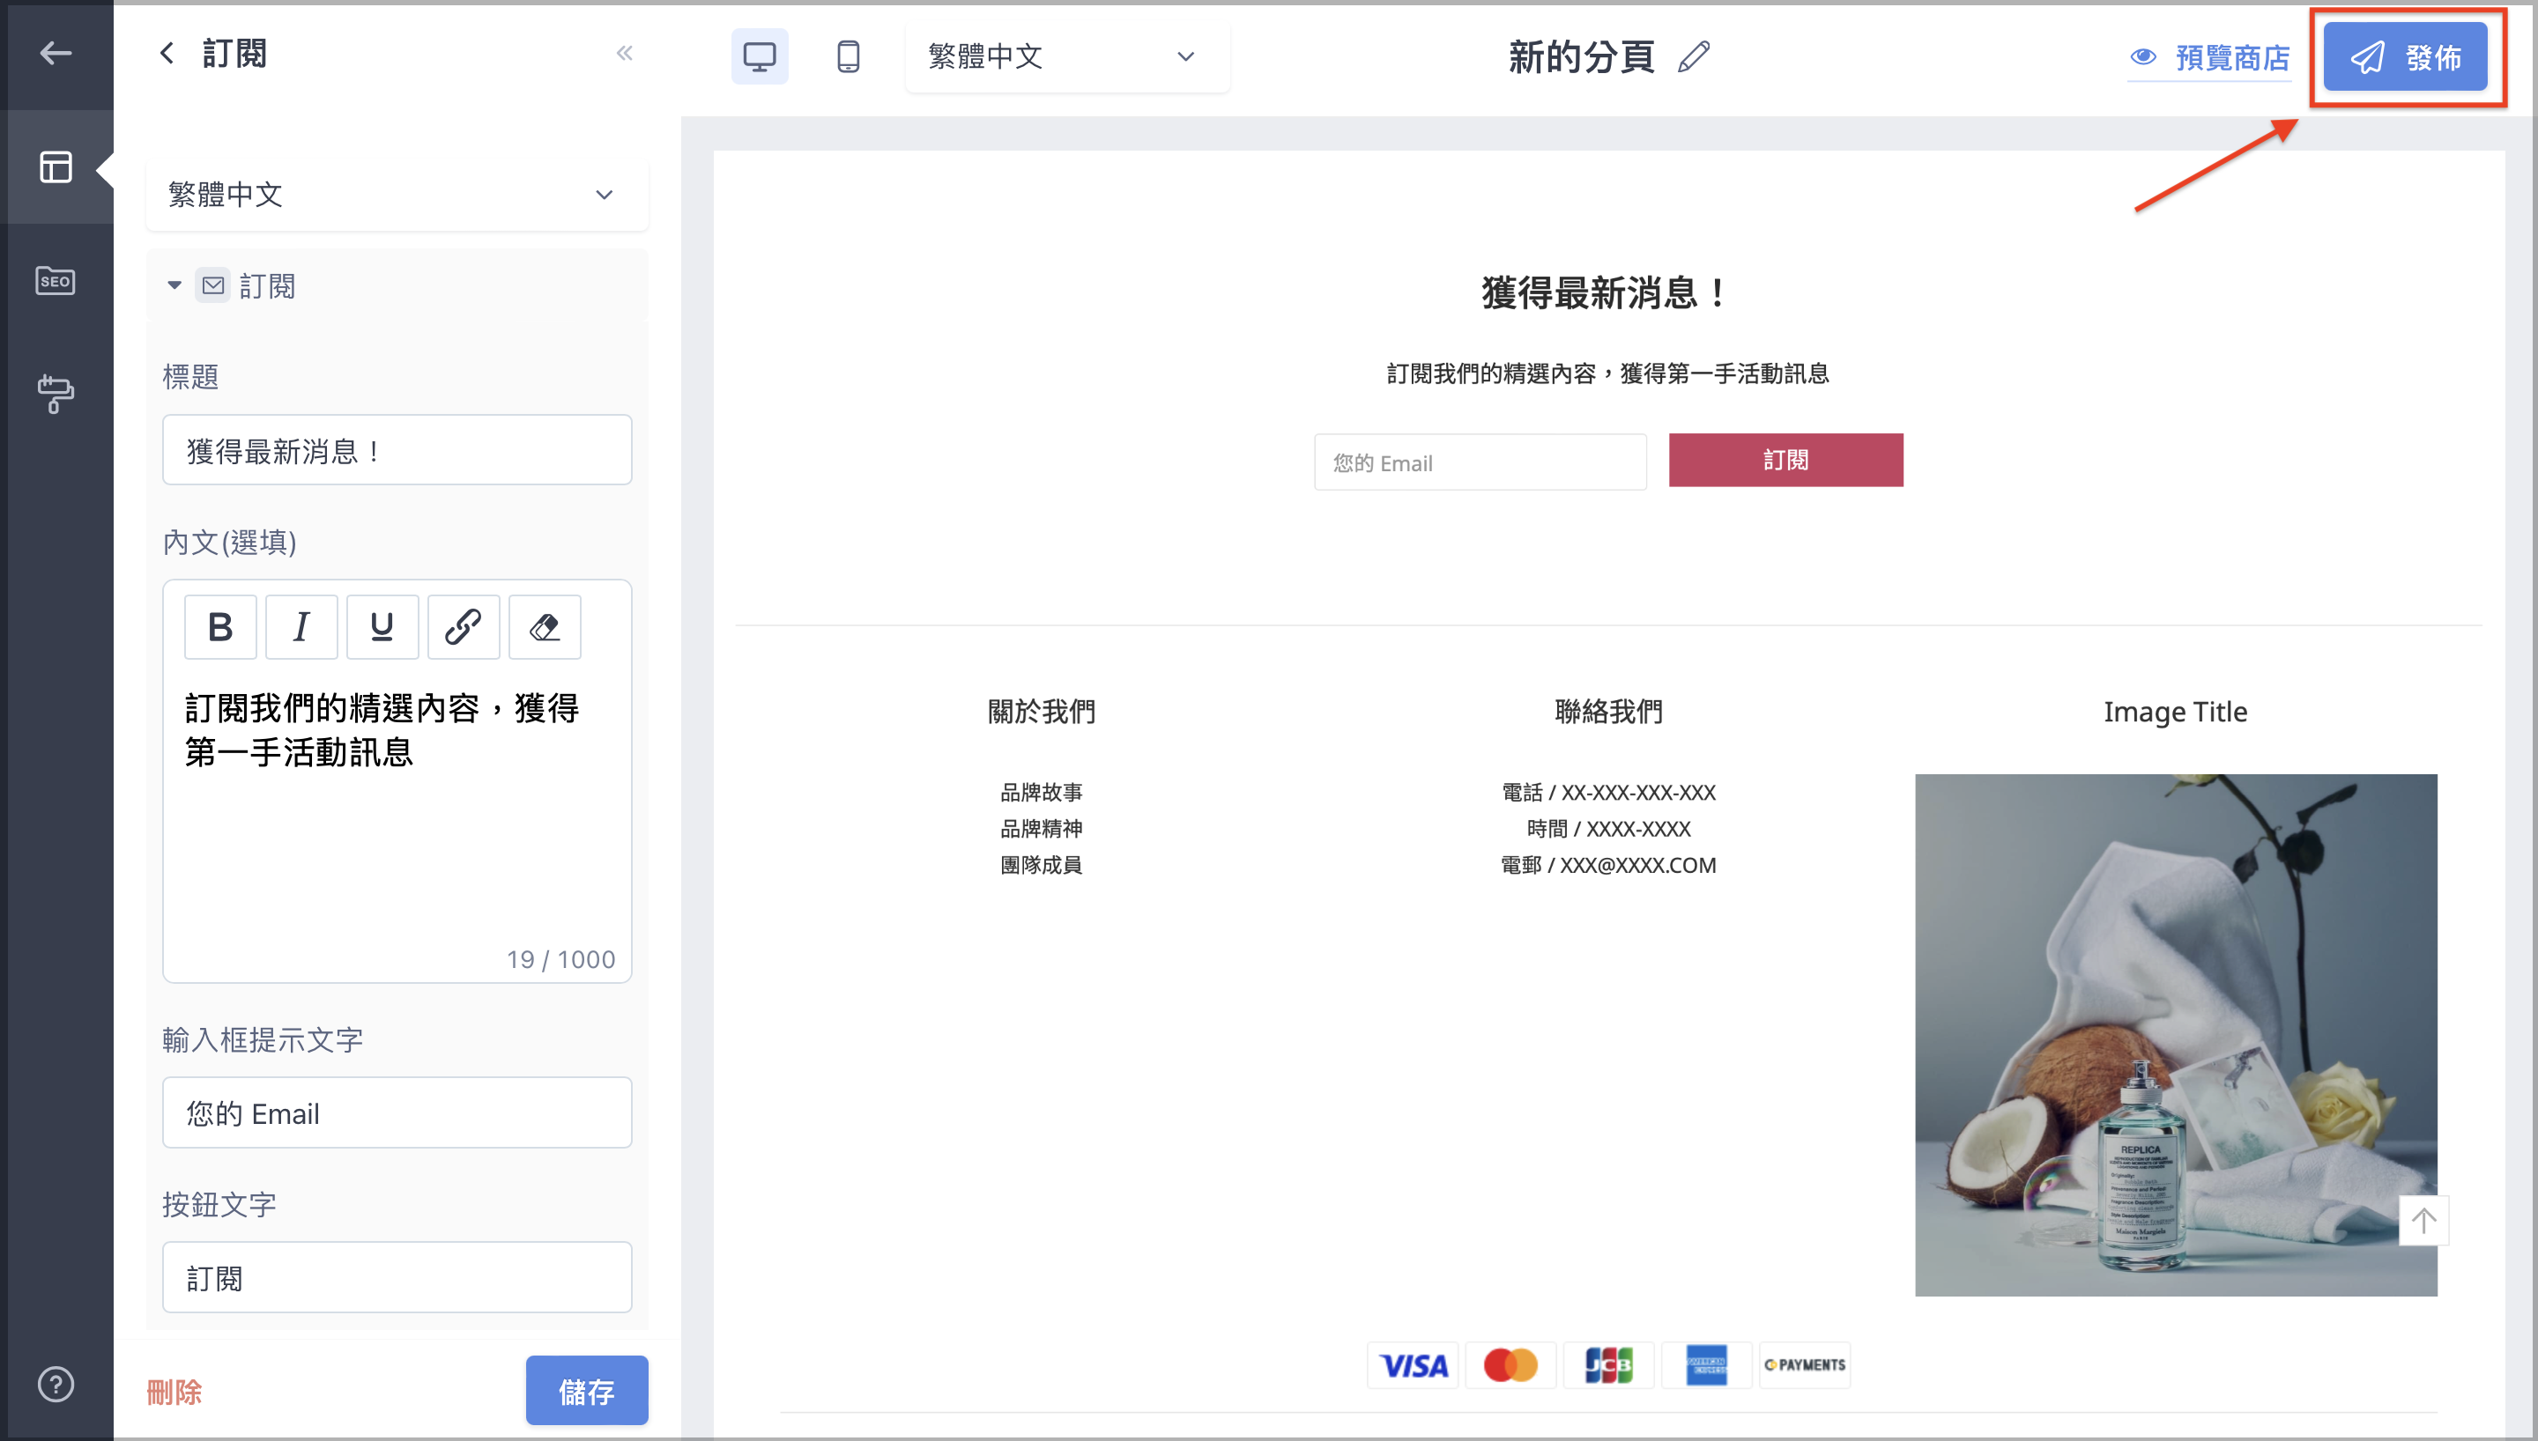The height and width of the screenshot is (1441, 2538).
Task: Go back from 訂閱 panel using chevron
Action: [167, 54]
